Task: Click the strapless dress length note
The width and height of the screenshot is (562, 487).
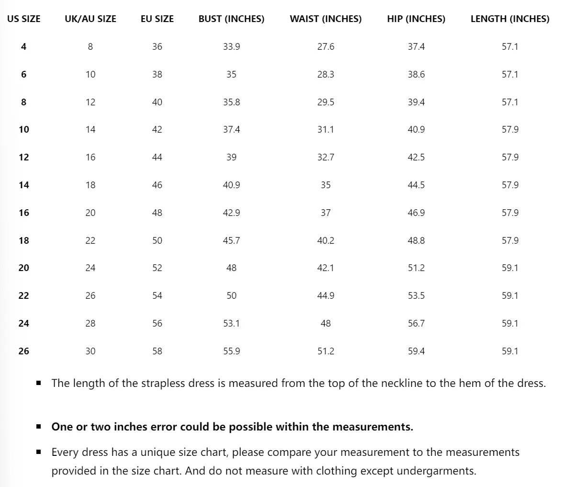Action: pos(298,383)
